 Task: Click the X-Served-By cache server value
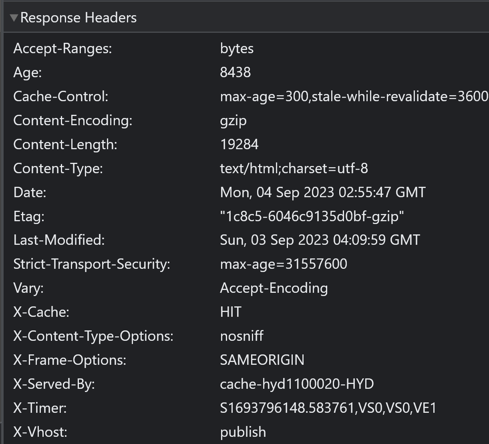point(297,384)
